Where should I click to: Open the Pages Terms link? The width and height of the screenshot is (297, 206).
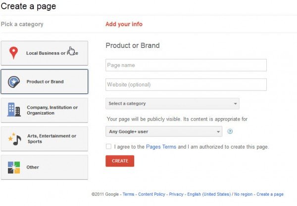[x=161, y=147]
